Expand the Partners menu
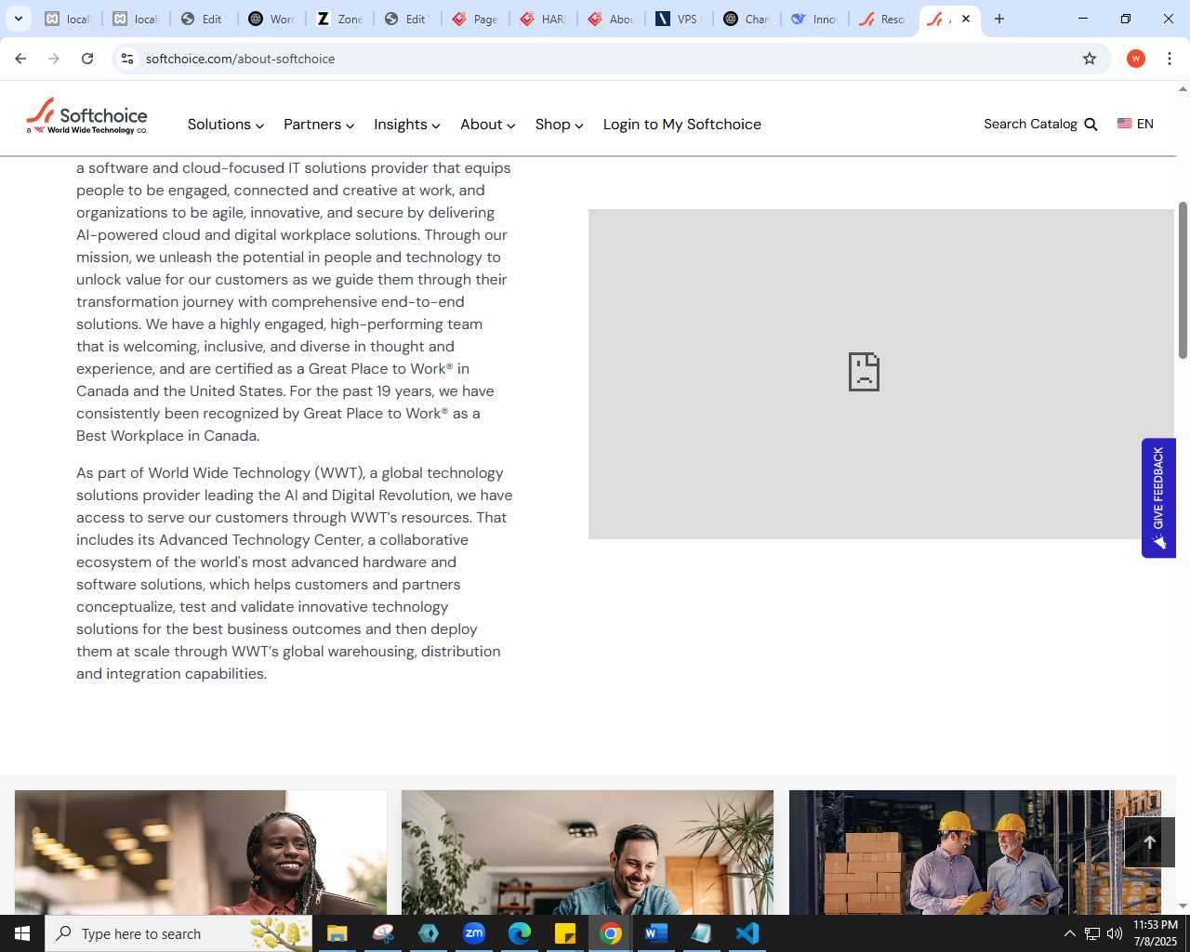The image size is (1190, 952). [319, 125]
